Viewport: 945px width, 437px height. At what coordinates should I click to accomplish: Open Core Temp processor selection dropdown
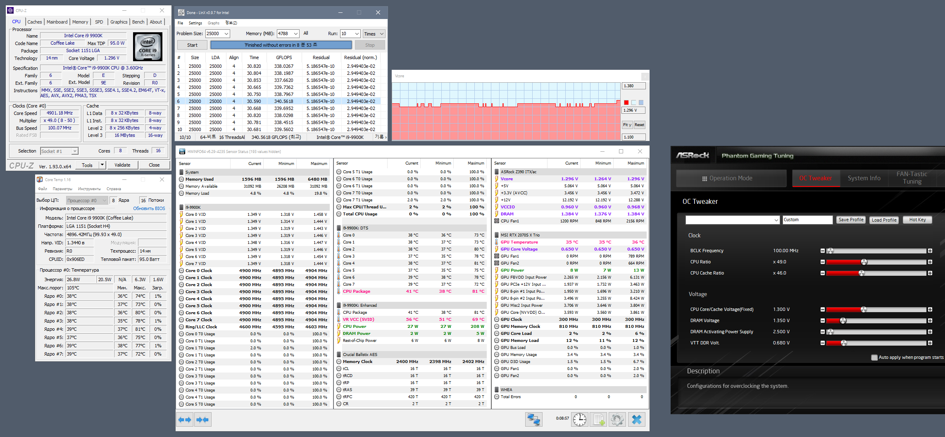[x=87, y=201]
